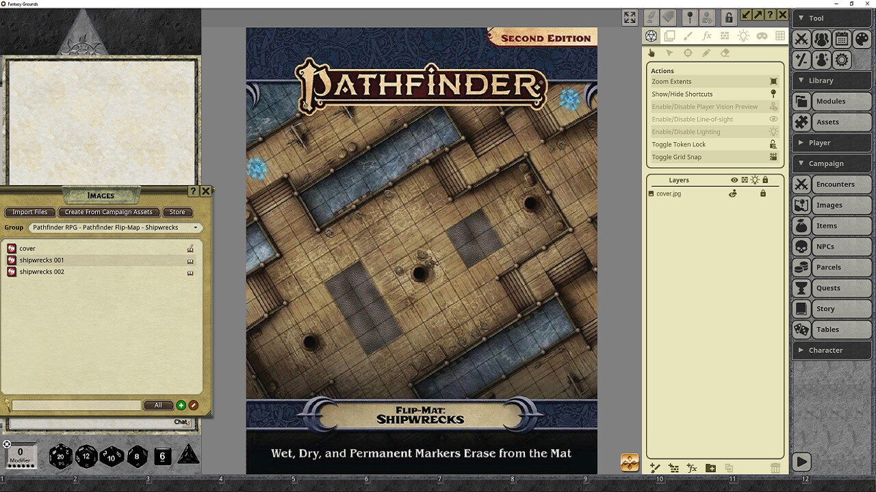
Task: Select the pointer tool in the toolbar
Action: tap(669, 53)
